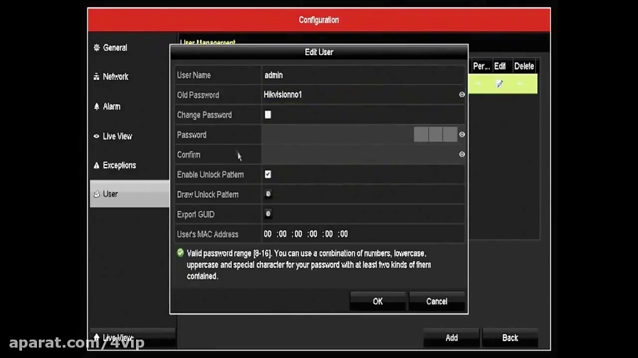Uncheck the Enable Unlock Pattern checkbox
The width and height of the screenshot is (638, 358).
point(268,175)
